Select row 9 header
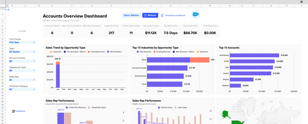 click(x=2, y=42)
